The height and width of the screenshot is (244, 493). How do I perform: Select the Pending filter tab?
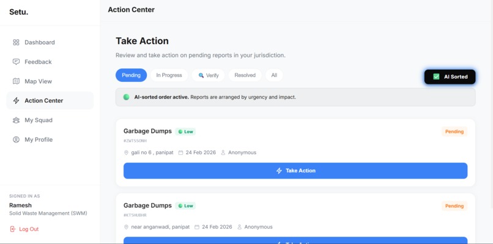coord(131,75)
